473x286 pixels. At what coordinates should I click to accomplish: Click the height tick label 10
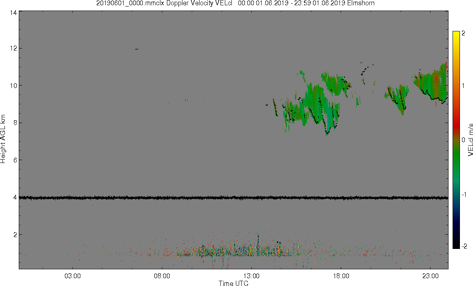point(13,86)
